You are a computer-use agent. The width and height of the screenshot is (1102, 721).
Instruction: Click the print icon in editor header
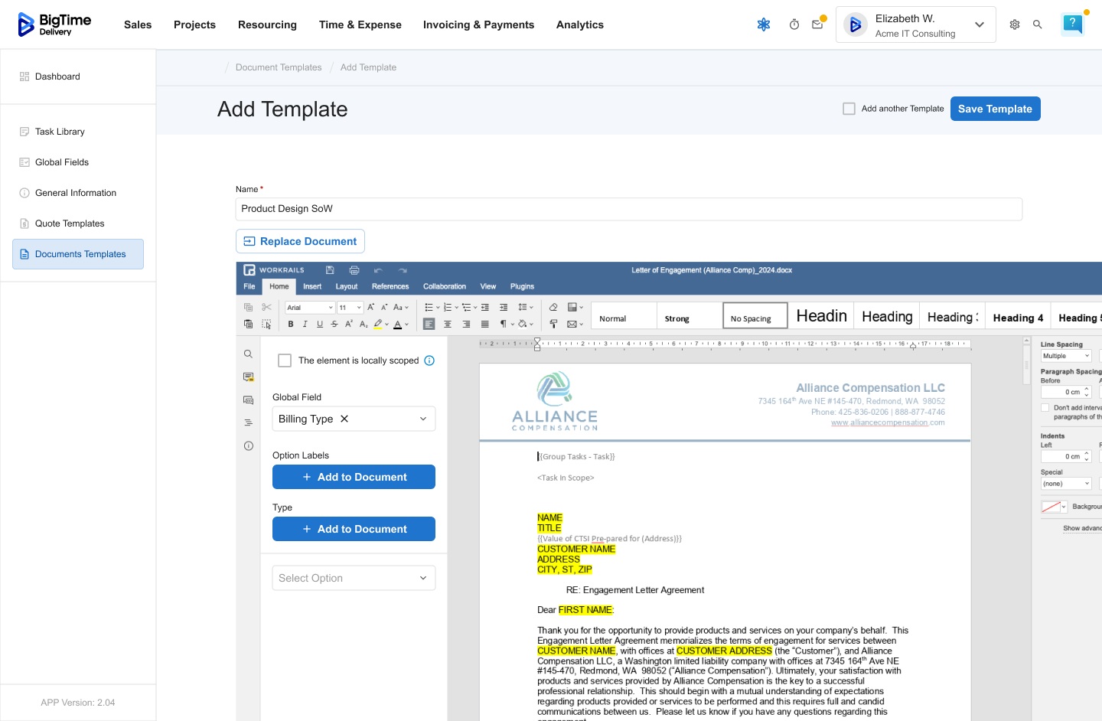tap(354, 270)
